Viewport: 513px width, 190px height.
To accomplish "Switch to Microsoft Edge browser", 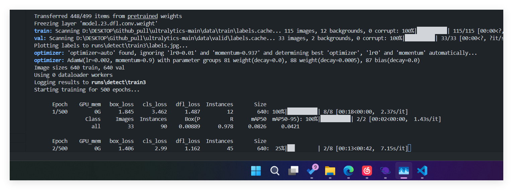I will click(349, 171).
